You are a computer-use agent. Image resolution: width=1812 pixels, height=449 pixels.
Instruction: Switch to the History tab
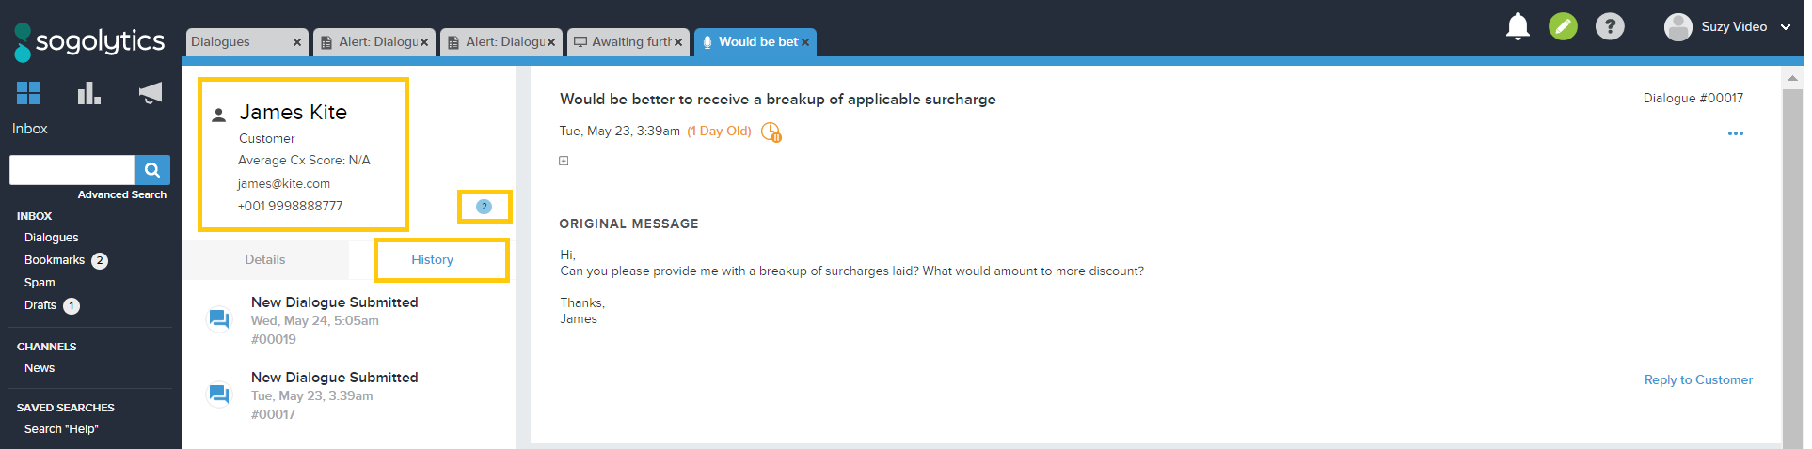[432, 260]
